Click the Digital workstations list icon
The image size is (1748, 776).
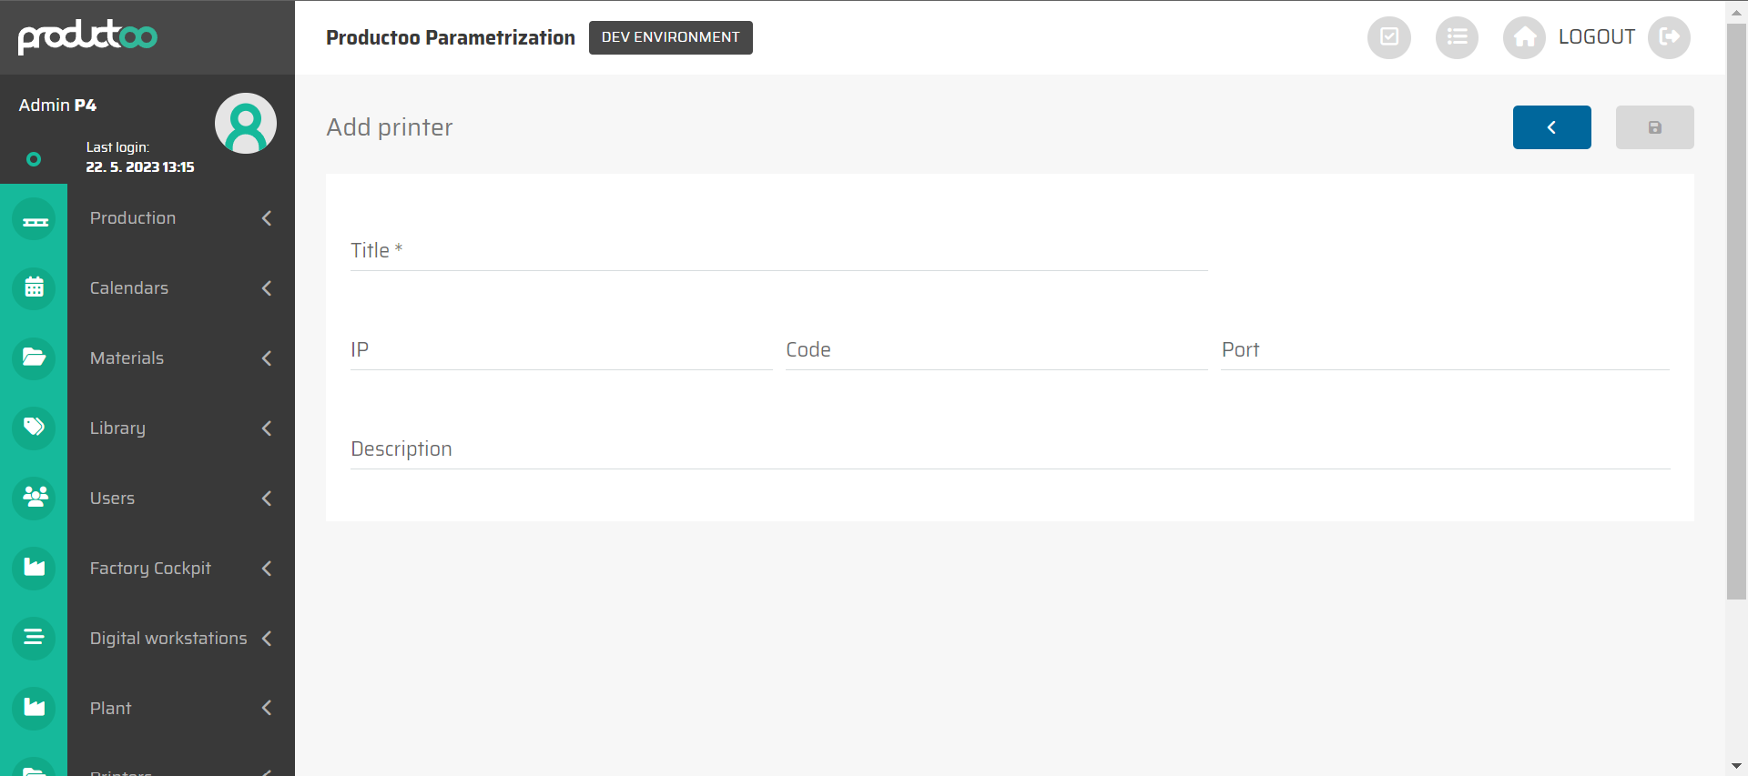(x=35, y=638)
